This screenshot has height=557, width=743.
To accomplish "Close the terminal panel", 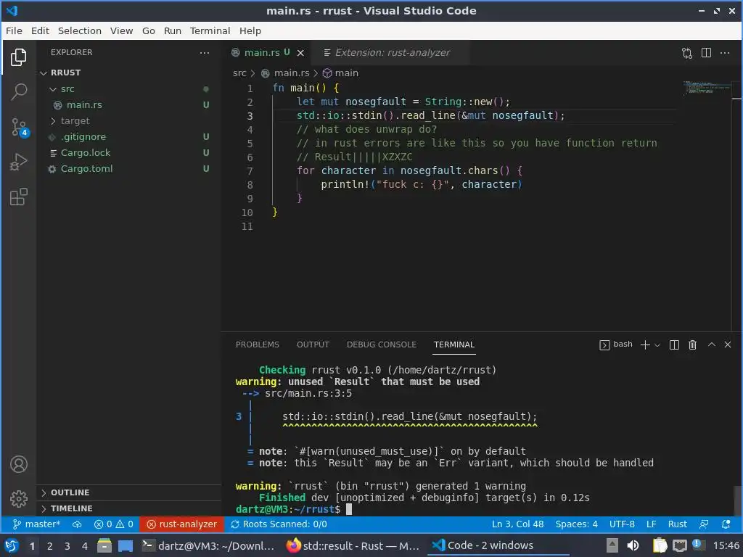I will pos(728,344).
